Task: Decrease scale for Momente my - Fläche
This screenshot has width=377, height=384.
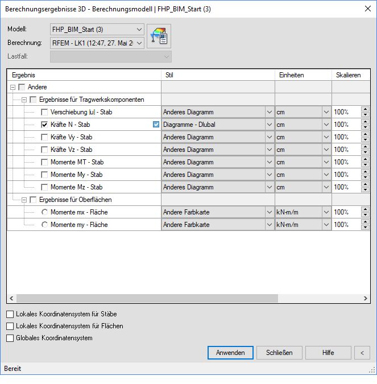Action: pyautogui.click(x=365, y=227)
